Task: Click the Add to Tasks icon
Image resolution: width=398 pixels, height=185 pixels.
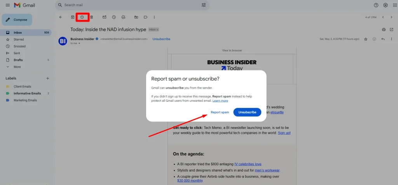Action: pyautogui.click(x=123, y=17)
